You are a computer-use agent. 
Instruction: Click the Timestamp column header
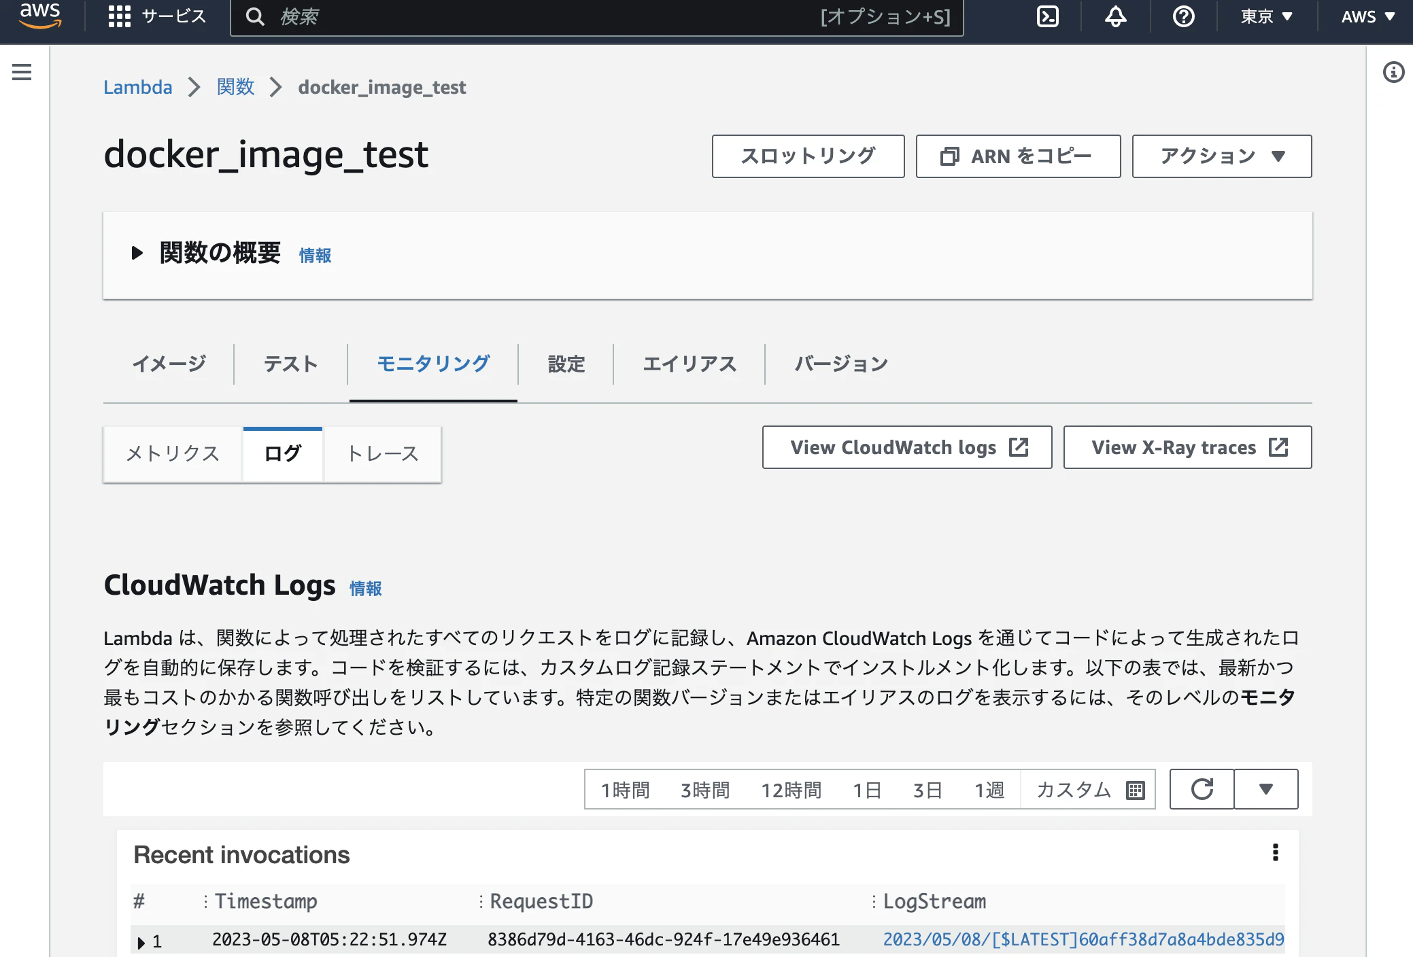(266, 901)
